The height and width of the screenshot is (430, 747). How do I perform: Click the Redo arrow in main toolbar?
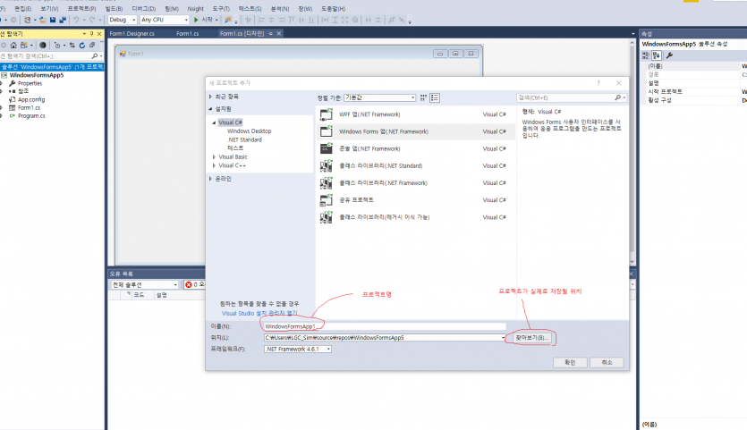click(92, 20)
